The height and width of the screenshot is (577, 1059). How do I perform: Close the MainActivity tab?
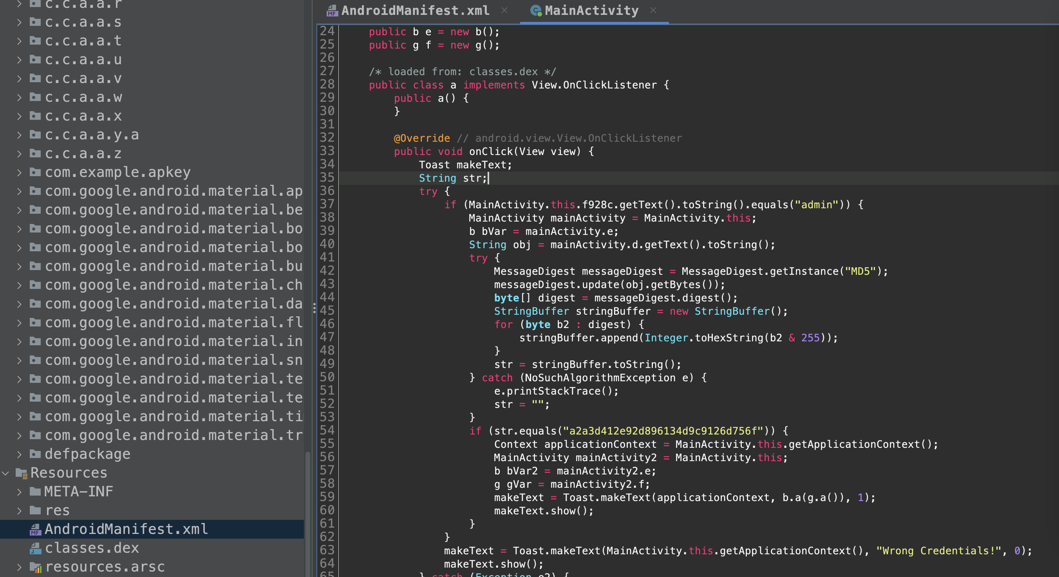click(x=653, y=10)
